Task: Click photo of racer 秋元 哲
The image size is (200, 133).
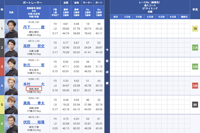Action: 11,66
